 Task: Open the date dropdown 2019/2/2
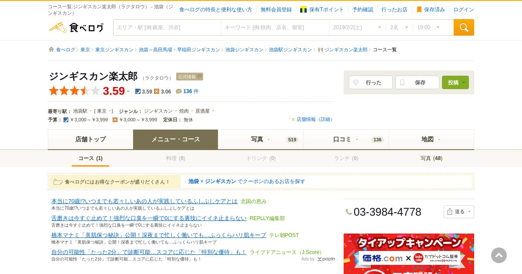[x=358, y=27]
